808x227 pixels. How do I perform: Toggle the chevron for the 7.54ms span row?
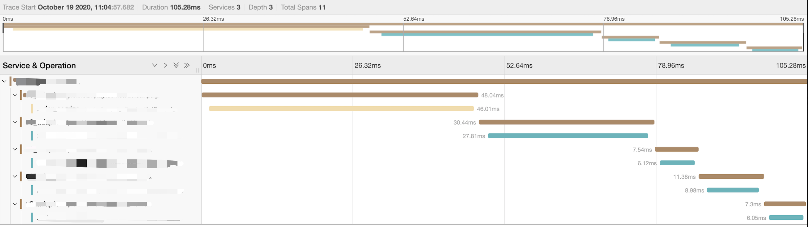tap(15, 149)
